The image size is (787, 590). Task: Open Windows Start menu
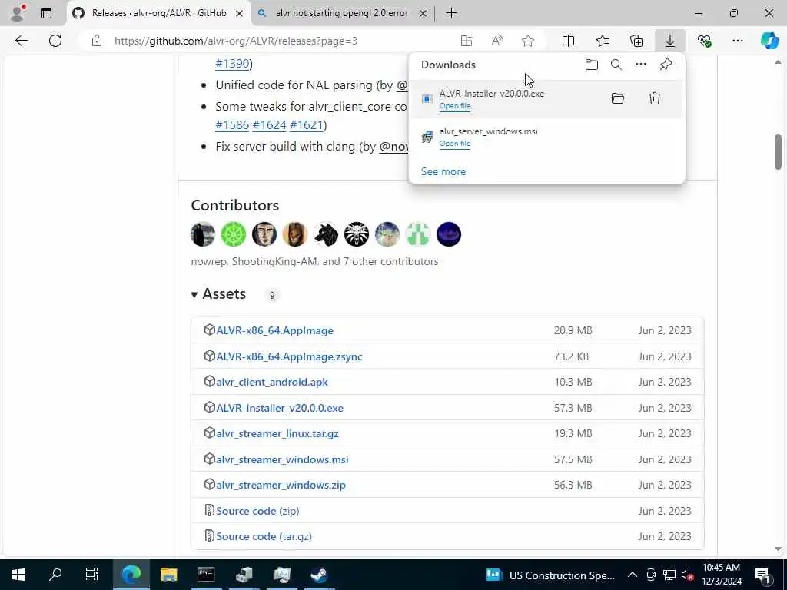[x=18, y=575]
